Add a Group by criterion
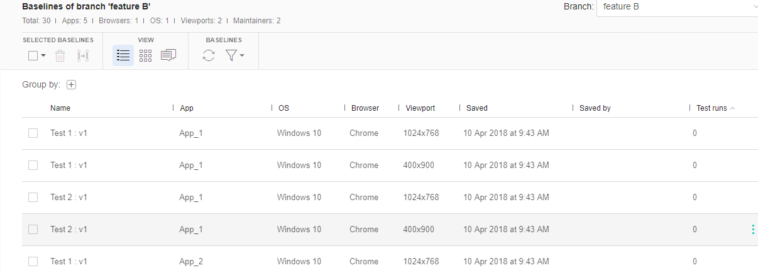This screenshot has height=275, width=758. click(x=71, y=85)
